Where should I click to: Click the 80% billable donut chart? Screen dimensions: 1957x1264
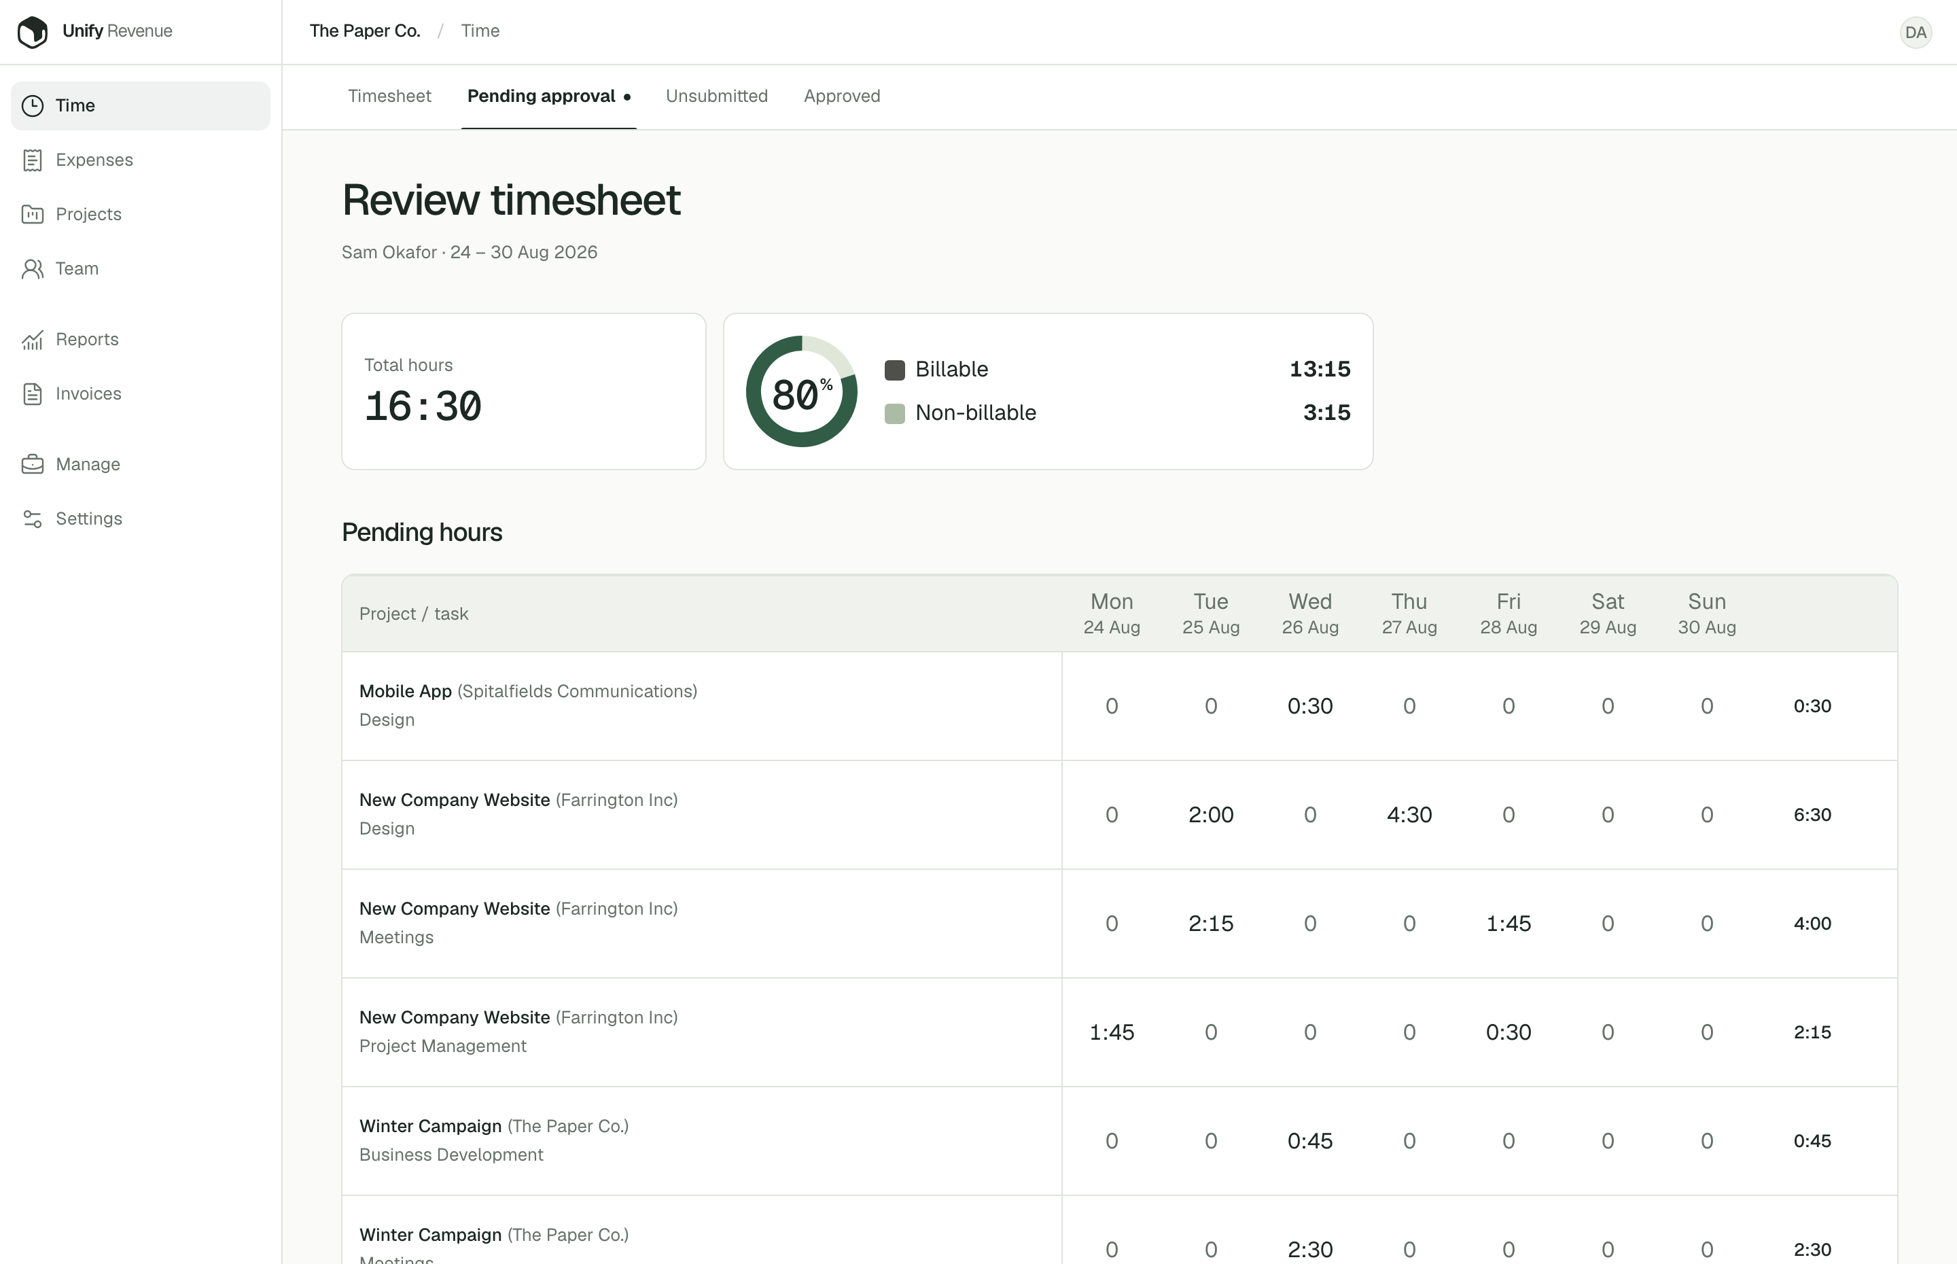point(802,391)
